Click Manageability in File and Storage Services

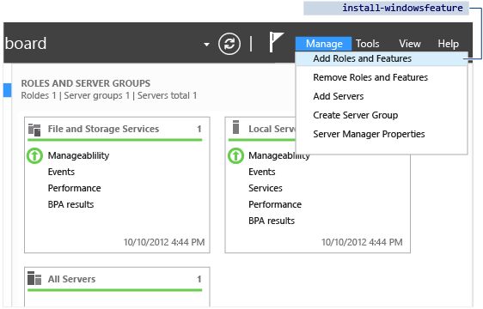[78, 155]
